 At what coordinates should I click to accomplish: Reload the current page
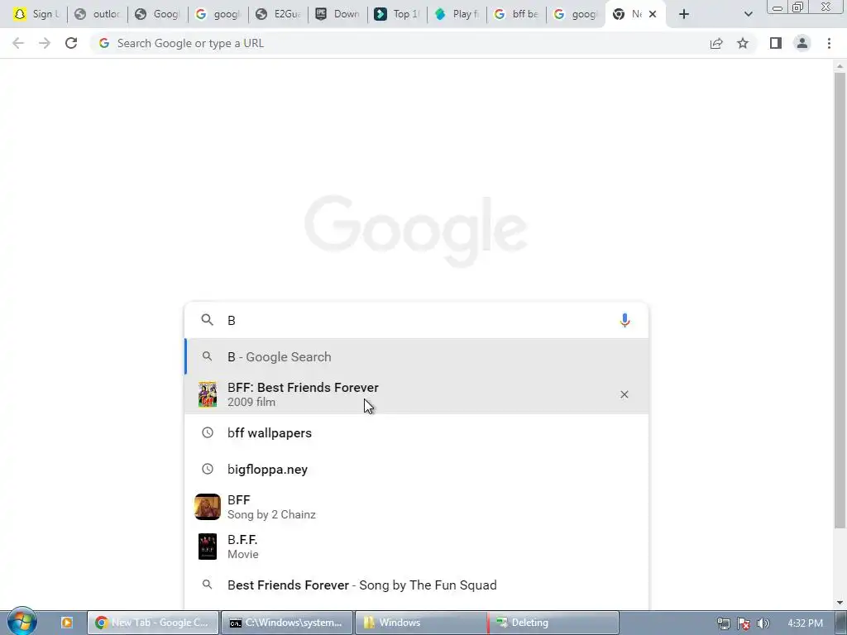(x=71, y=43)
